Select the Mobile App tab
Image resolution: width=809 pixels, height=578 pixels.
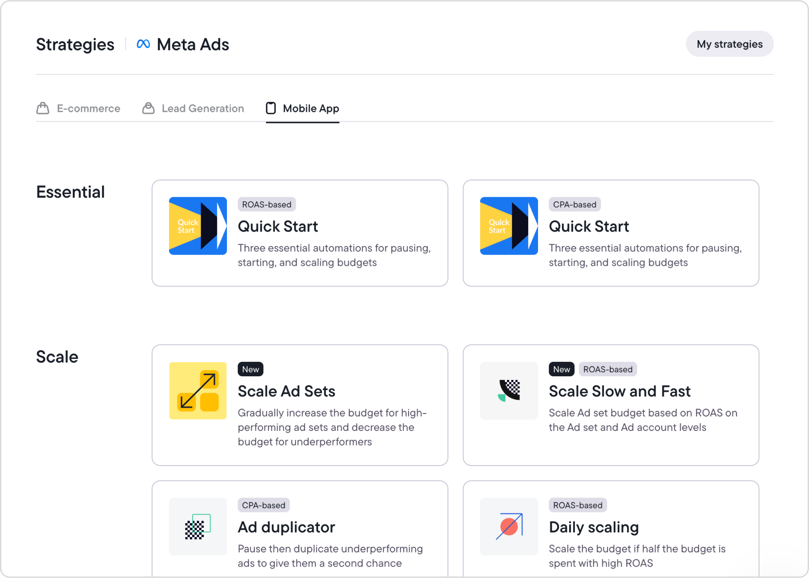point(303,108)
